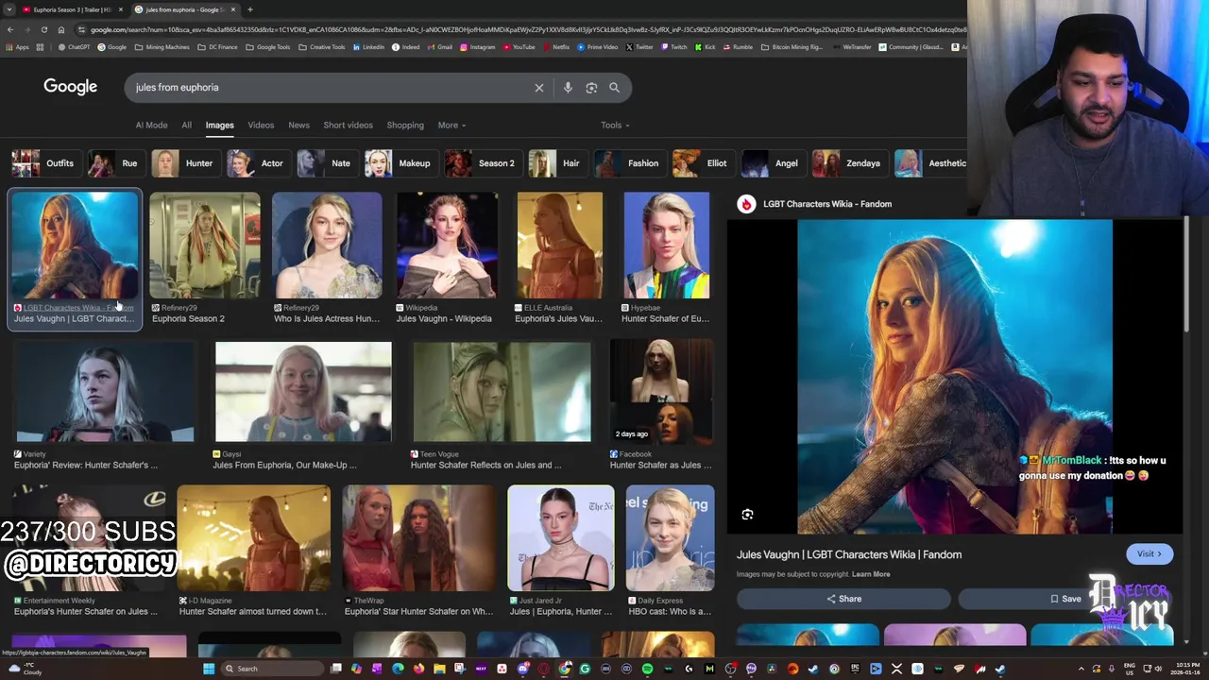Expand the Tools dropdown
Screen dimensions: 1209x680
(615, 125)
